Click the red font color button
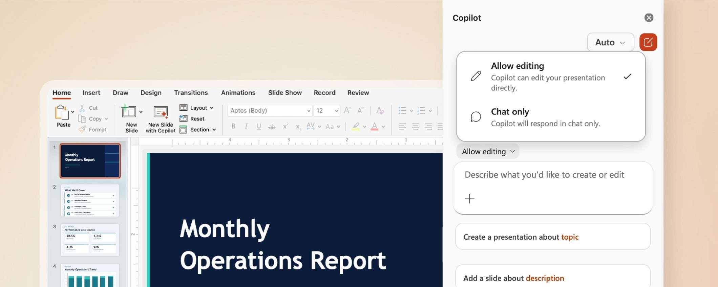718x287 pixels. pos(374,127)
